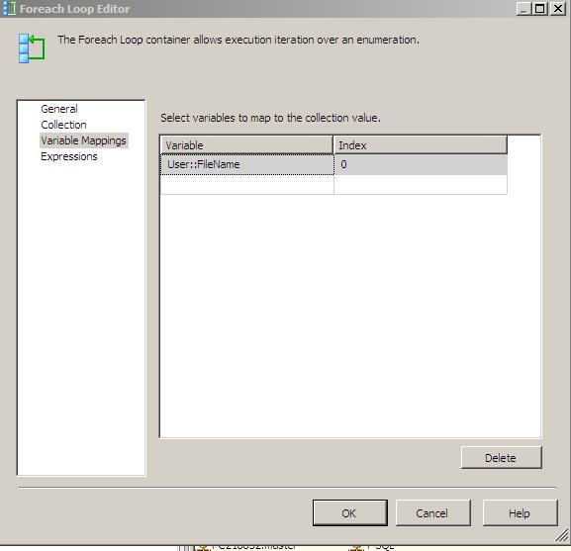Click the empty variable cell in new row

pyautogui.click(x=246, y=185)
